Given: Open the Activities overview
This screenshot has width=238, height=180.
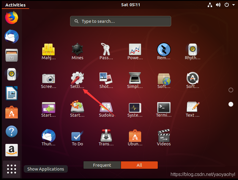Looking at the screenshot, I should [x=15, y=5].
